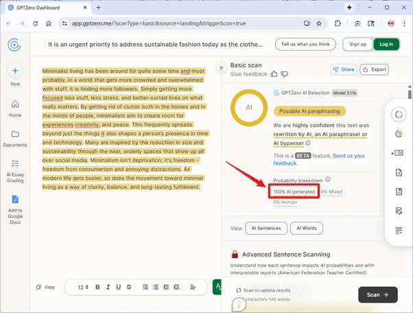Screen dimensions: 413x313
Task: Click the Possible AI paraphrasing badge
Action: [x=309, y=111]
